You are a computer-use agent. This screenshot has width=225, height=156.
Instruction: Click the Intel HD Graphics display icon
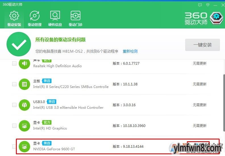(x=24, y=126)
